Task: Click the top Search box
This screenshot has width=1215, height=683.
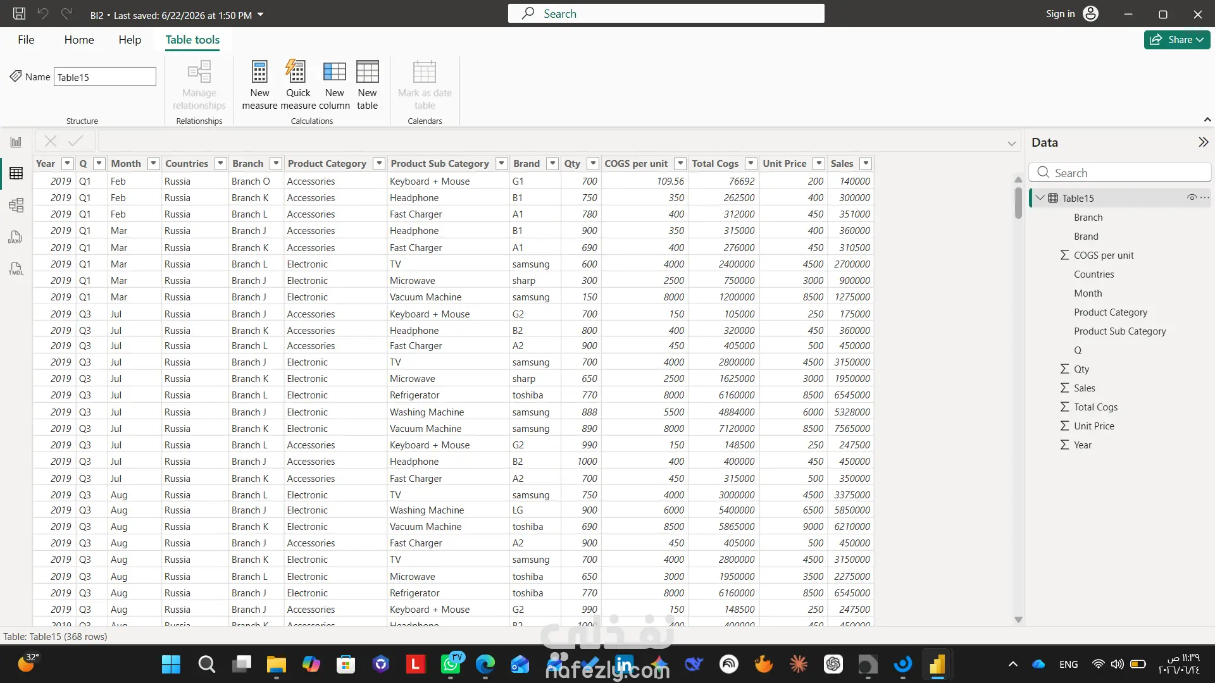Action: coord(666,13)
